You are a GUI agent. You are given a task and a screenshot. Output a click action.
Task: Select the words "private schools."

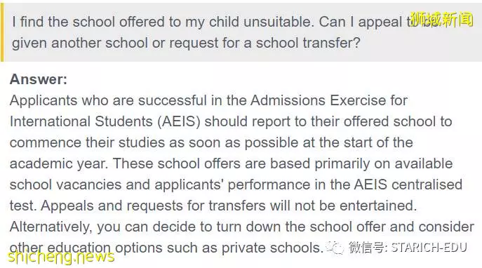point(272,248)
